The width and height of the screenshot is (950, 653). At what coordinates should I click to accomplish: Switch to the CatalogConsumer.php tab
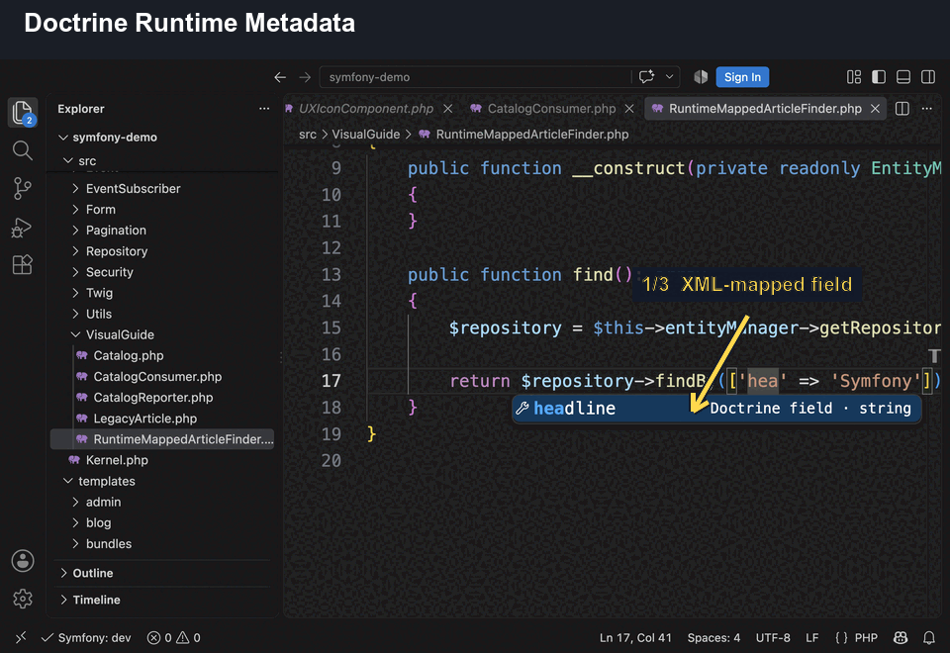551,109
